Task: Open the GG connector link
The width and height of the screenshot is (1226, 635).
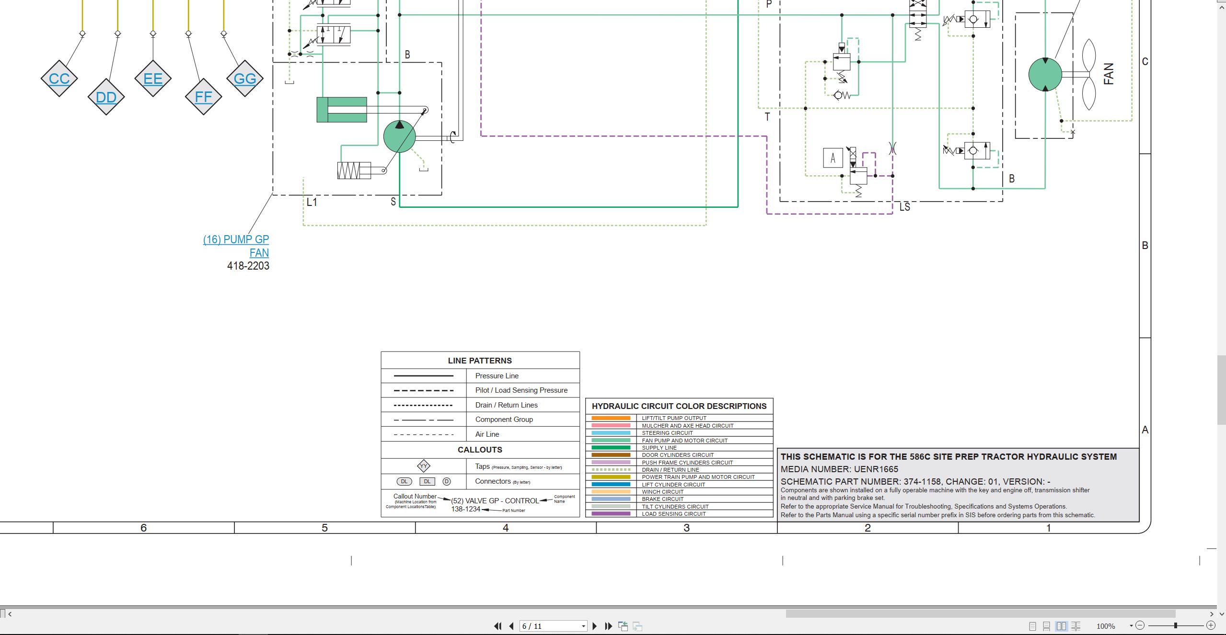Action: [x=245, y=79]
